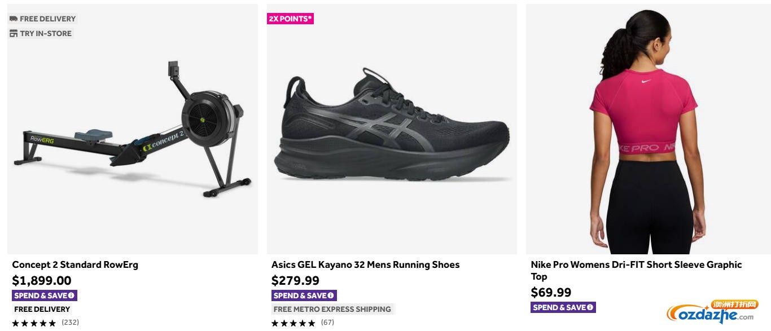Click the Asics (67) review count
Image resolution: width=771 pixels, height=331 pixels.
pos(327,323)
